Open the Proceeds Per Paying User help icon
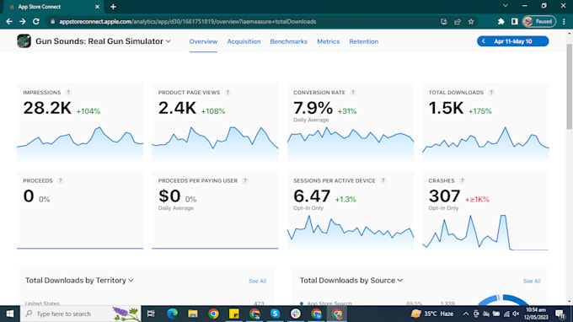The height and width of the screenshot is (322, 573). point(245,180)
